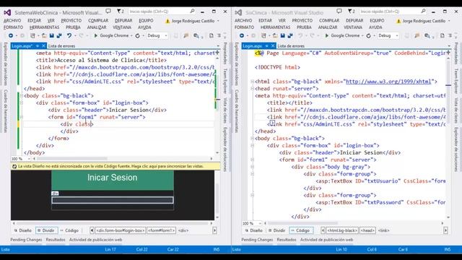462x260 pixels.
Task: Open zoom 100% dropdown in SisClinca editor
Action: pos(252,223)
